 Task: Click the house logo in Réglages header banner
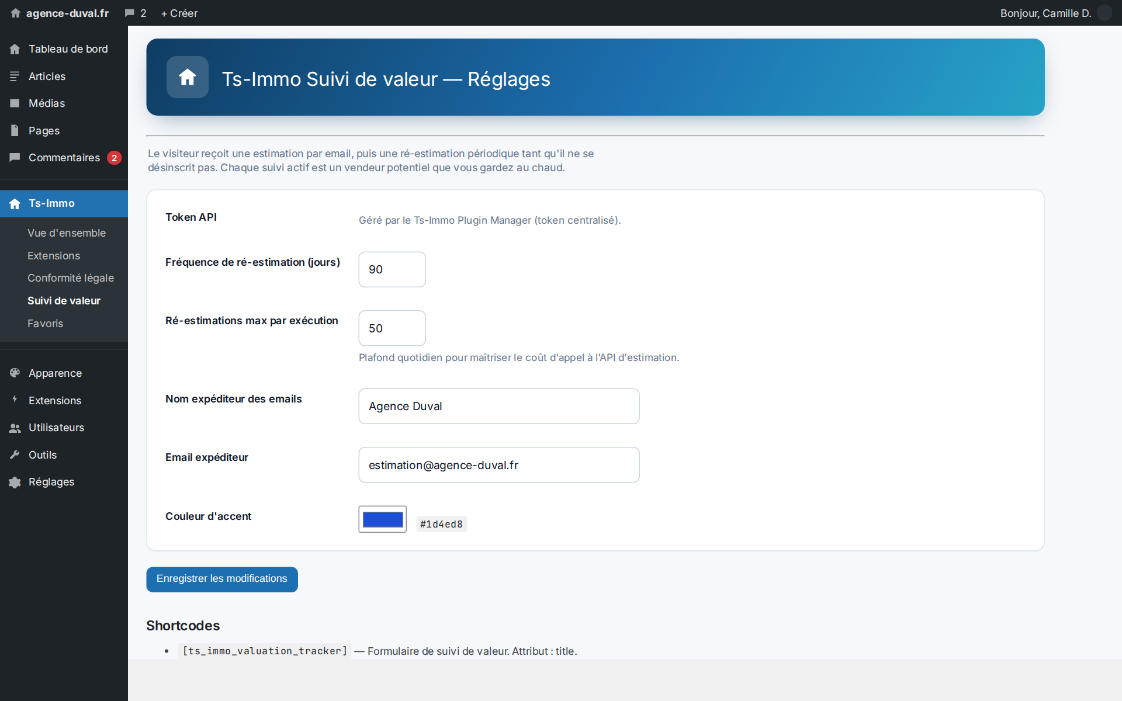click(188, 77)
